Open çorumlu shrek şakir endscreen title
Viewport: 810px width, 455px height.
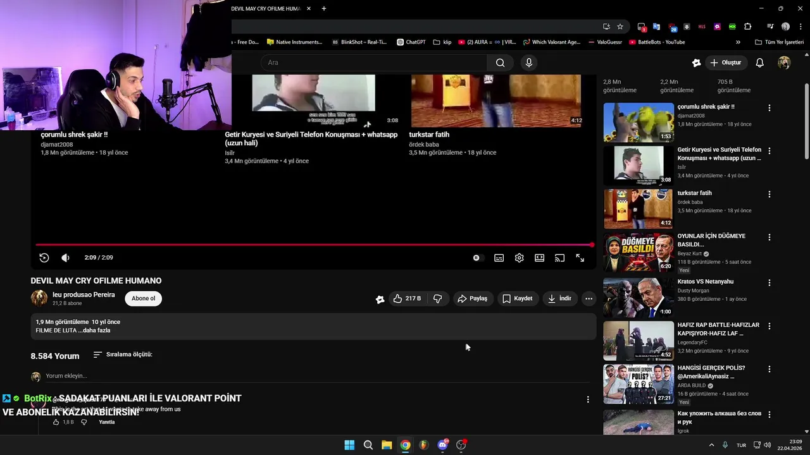74,135
